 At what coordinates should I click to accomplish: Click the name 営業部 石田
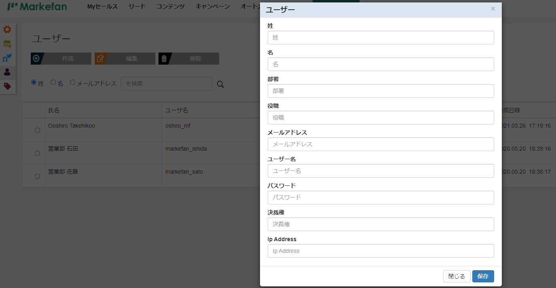tap(63, 149)
